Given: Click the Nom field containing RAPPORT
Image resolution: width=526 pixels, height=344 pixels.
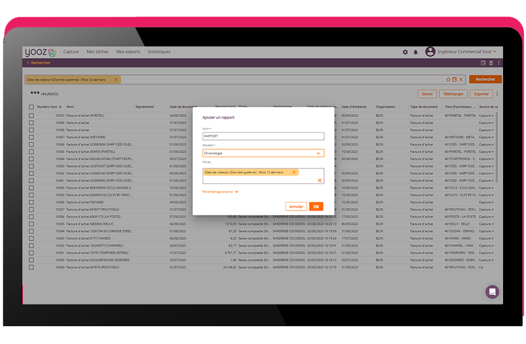Looking at the screenshot, I should [x=264, y=136].
